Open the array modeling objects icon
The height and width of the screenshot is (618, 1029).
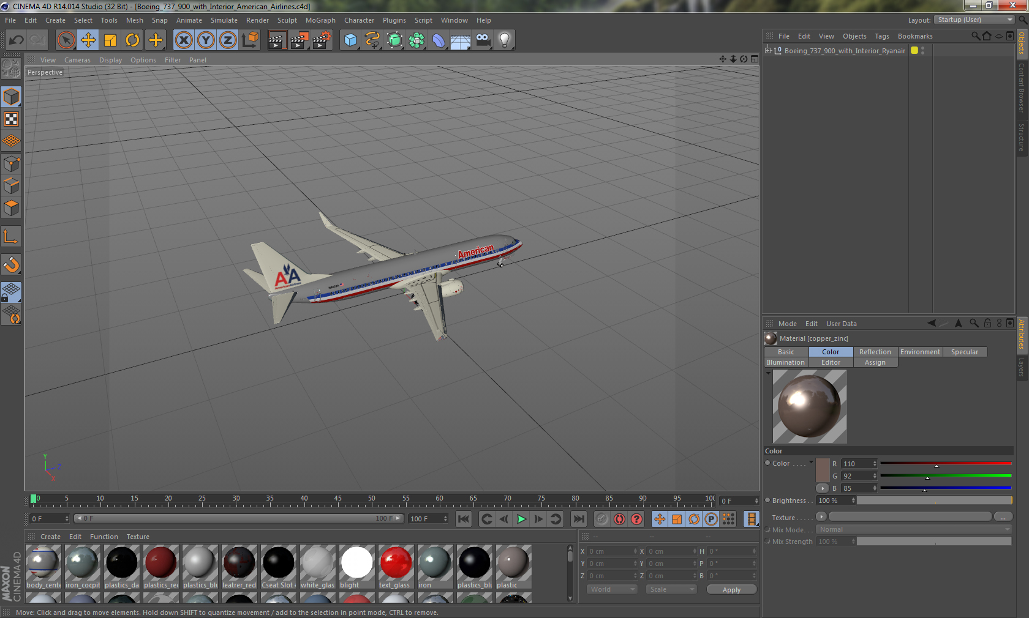pos(417,40)
